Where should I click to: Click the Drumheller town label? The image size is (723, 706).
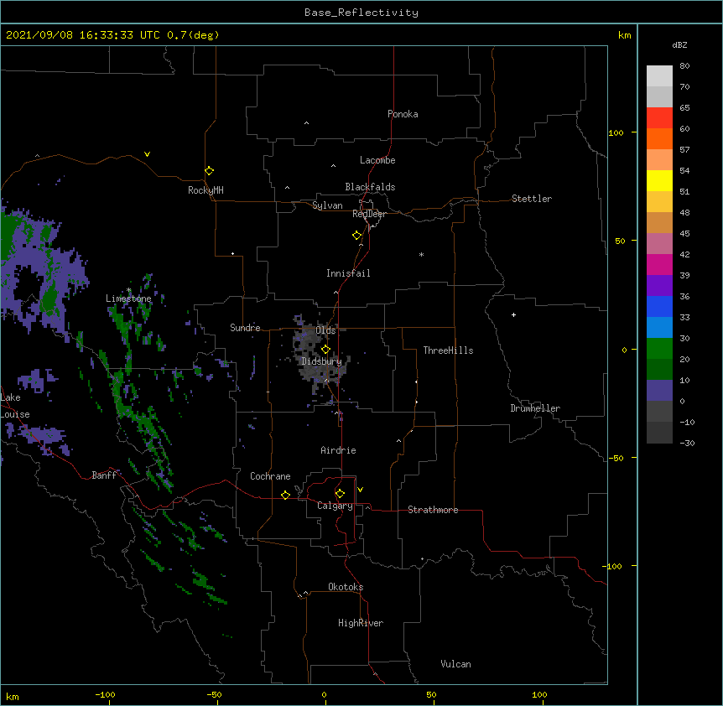(x=535, y=408)
